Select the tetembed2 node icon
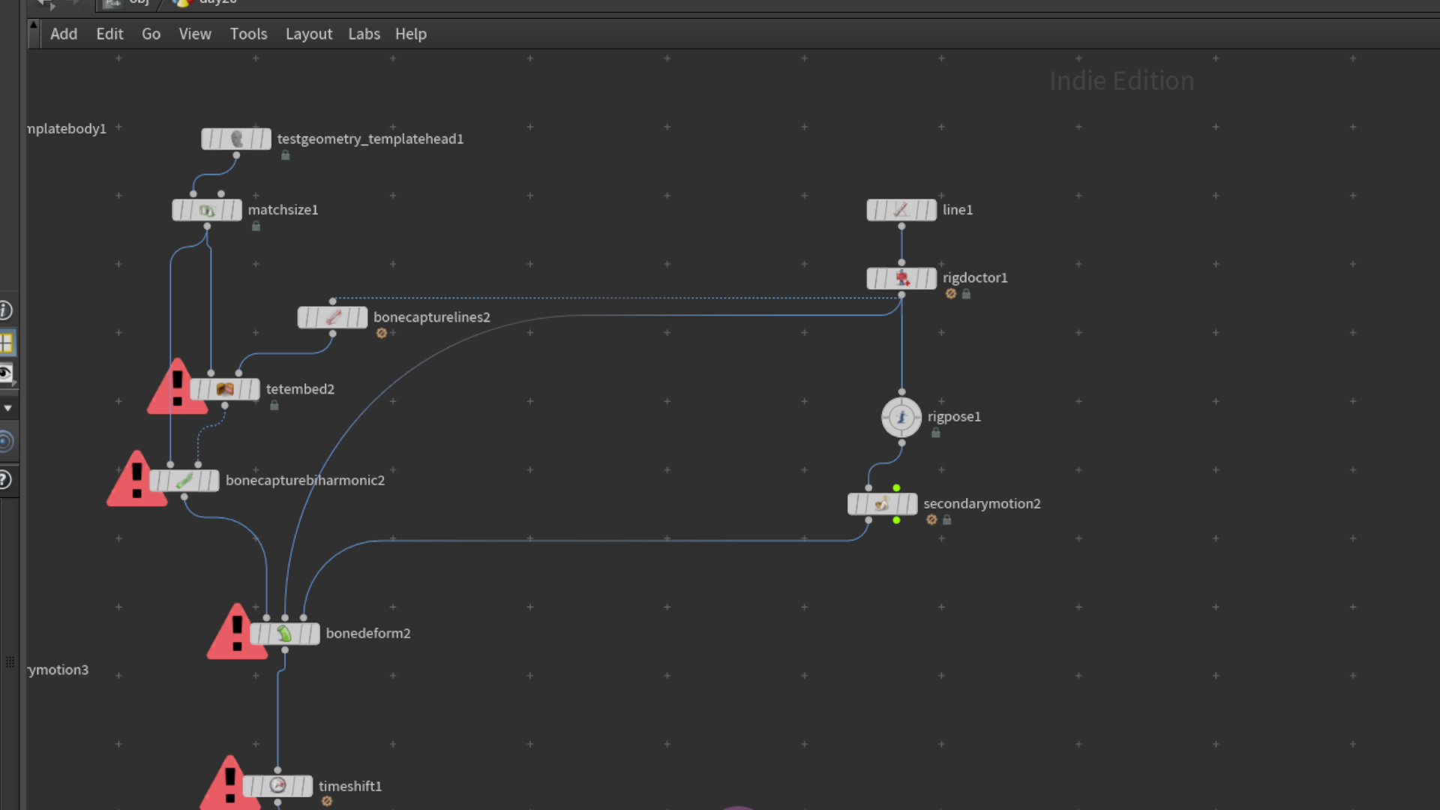The height and width of the screenshot is (810, 1440). [x=225, y=389]
